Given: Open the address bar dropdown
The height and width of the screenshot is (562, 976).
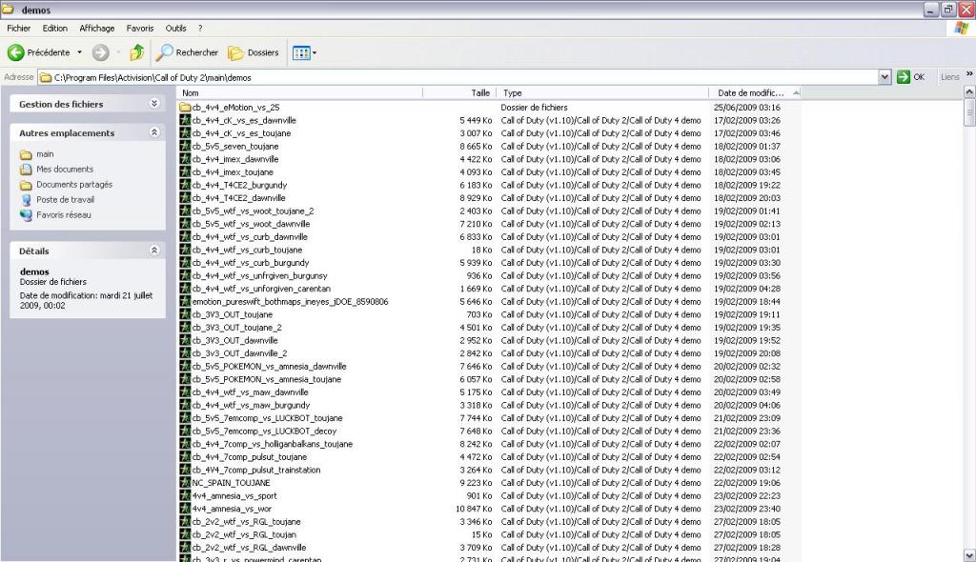Looking at the screenshot, I should [x=884, y=77].
